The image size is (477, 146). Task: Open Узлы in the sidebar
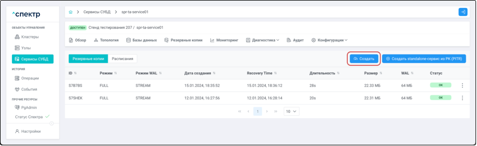tap(26, 48)
